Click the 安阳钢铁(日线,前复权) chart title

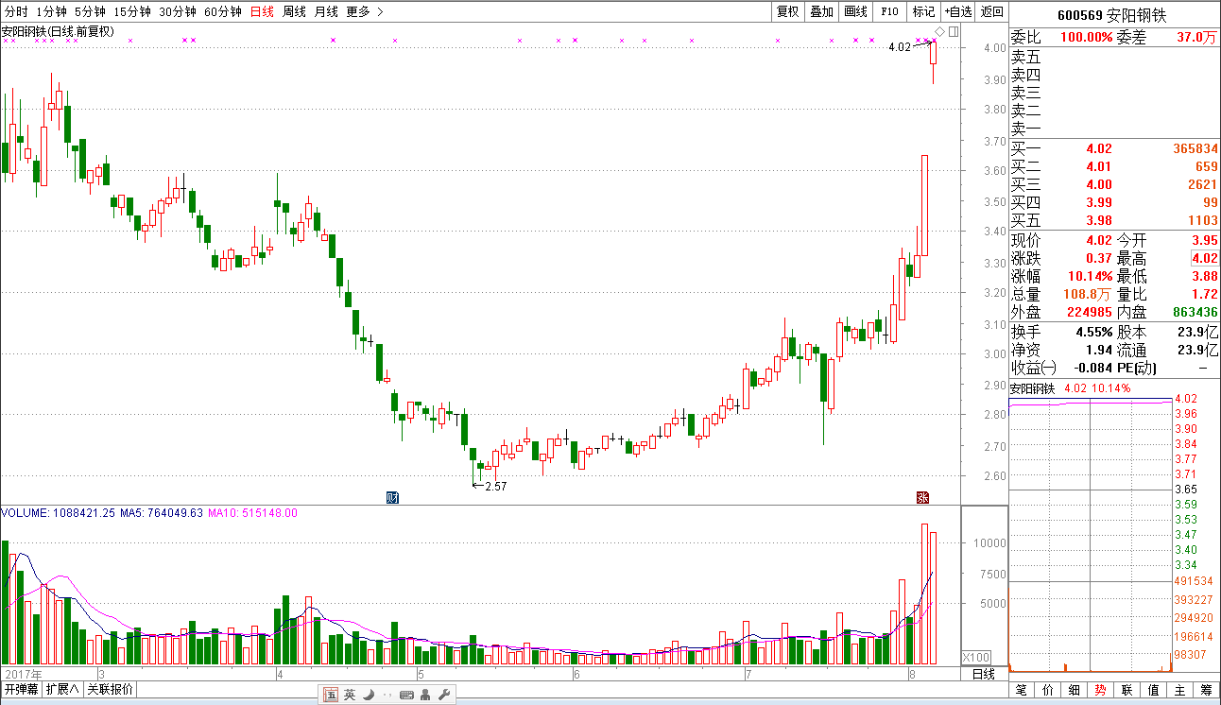tap(59, 31)
